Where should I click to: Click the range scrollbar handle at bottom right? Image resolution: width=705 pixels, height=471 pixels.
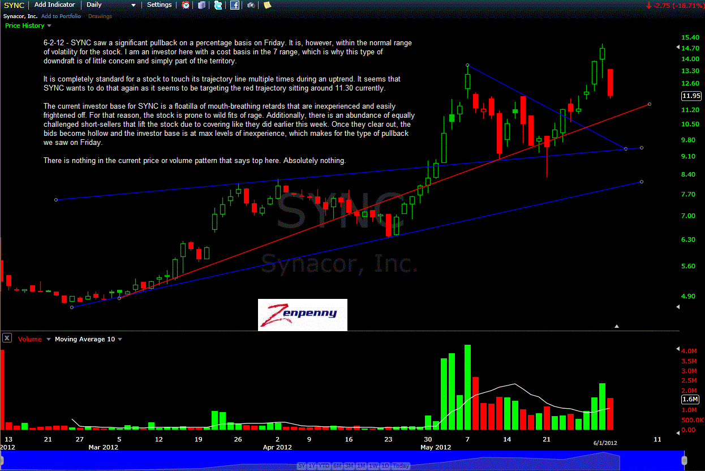(684, 460)
